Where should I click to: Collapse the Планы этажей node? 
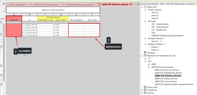tap(145, 10)
